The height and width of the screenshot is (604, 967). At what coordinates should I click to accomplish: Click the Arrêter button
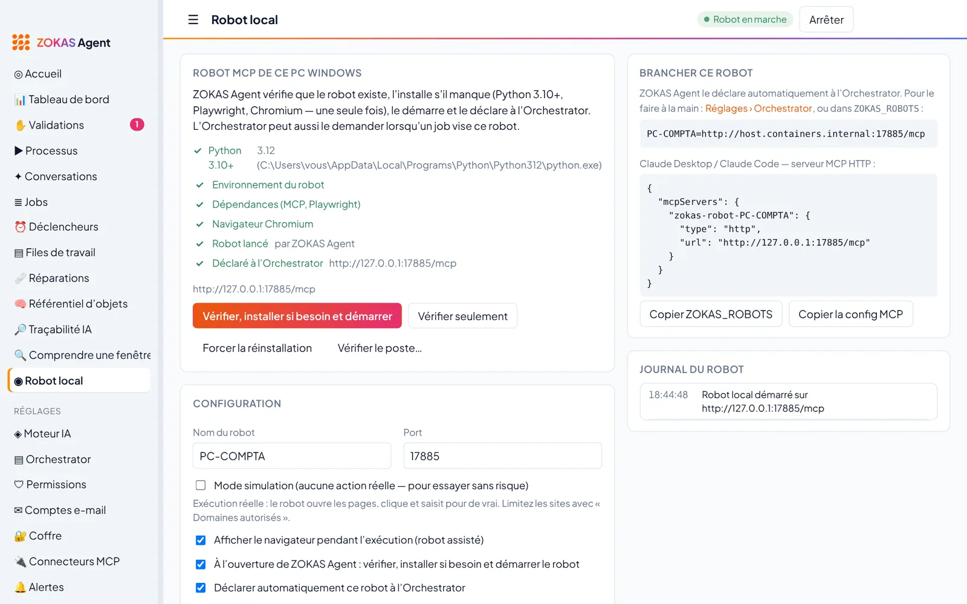pyautogui.click(x=826, y=19)
